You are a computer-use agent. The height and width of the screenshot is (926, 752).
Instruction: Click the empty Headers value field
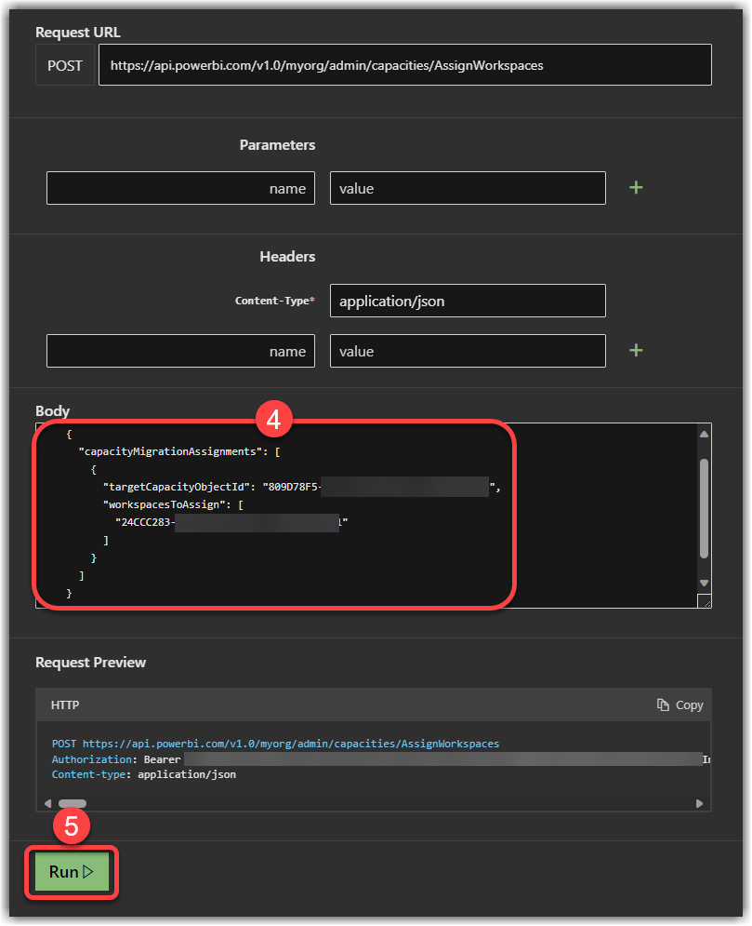point(467,351)
